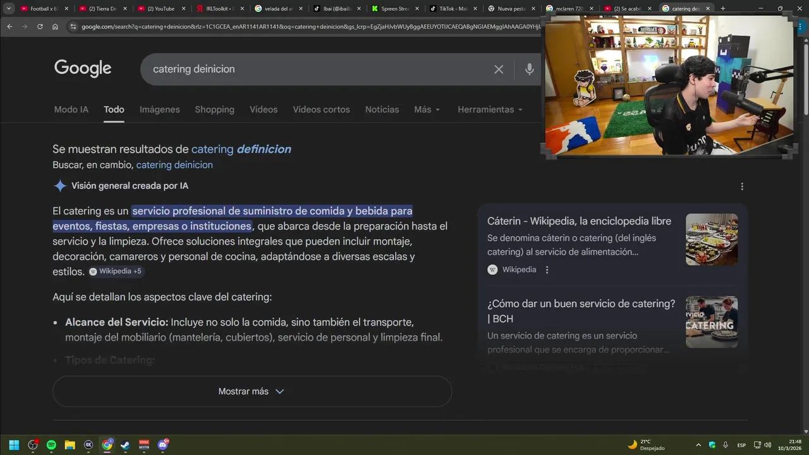The height and width of the screenshot is (455, 809).
Task: Open Voice Meeter from the taskbar
Action: [x=144, y=445]
